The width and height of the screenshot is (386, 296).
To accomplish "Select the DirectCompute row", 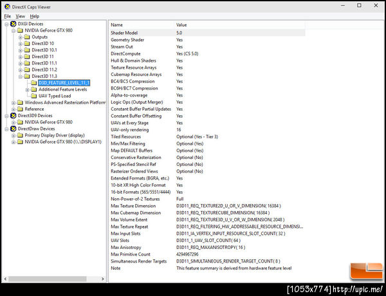I will pyautogui.click(x=207, y=53).
